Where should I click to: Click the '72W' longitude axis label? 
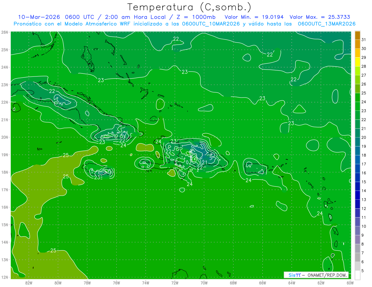pos(175,283)
